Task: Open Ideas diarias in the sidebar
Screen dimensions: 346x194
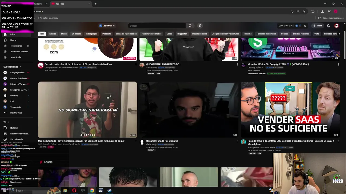Action: [17, 46]
